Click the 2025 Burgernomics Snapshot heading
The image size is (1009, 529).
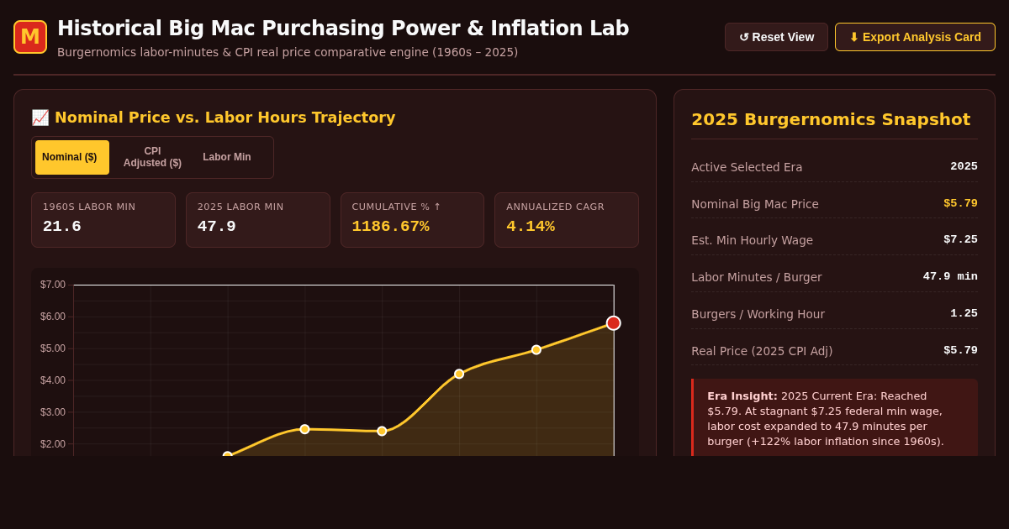(831, 119)
